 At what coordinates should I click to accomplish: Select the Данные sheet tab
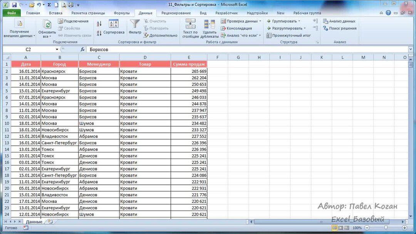coord(34,222)
